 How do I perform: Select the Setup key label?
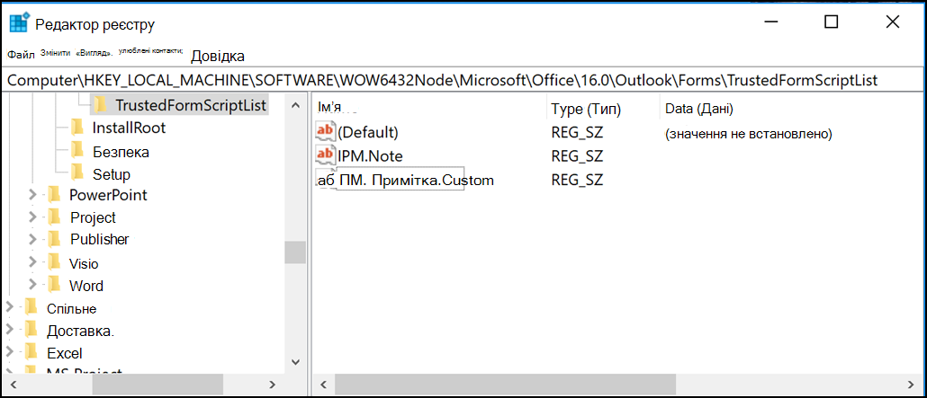111,174
